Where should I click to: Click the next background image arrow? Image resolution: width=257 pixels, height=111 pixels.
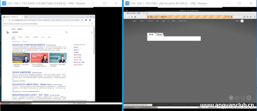point(243,98)
